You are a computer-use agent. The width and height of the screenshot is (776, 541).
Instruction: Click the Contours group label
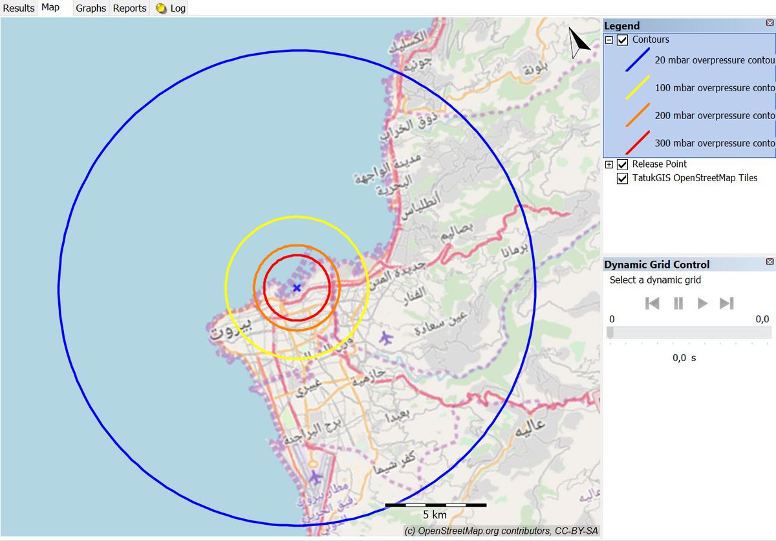(x=651, y=40)
